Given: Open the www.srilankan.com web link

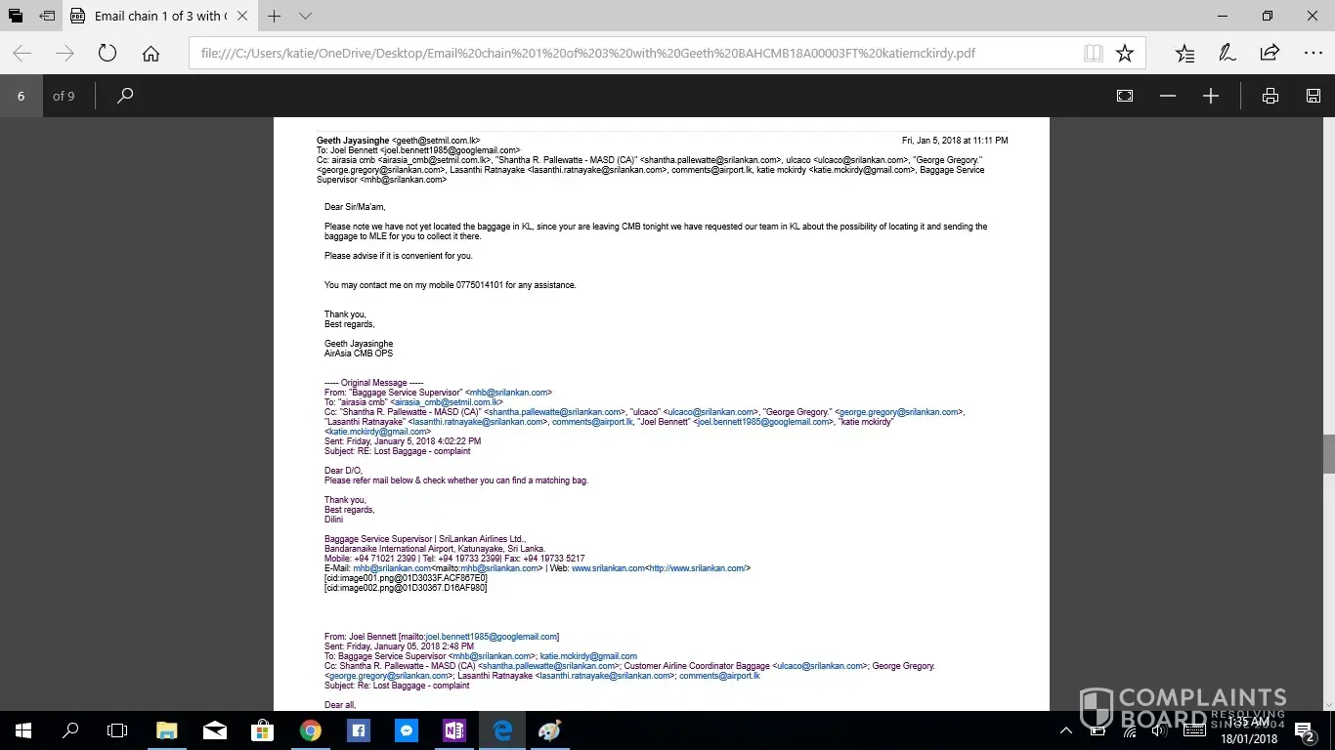Looking at the screenshot, I should tap(608, 568).
